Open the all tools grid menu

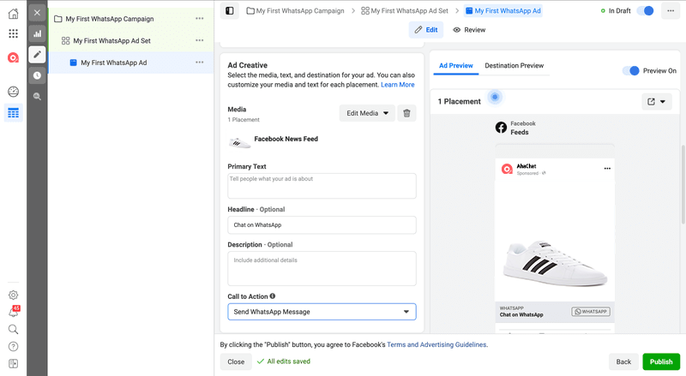pyautogui.click(x=13, y=33)
